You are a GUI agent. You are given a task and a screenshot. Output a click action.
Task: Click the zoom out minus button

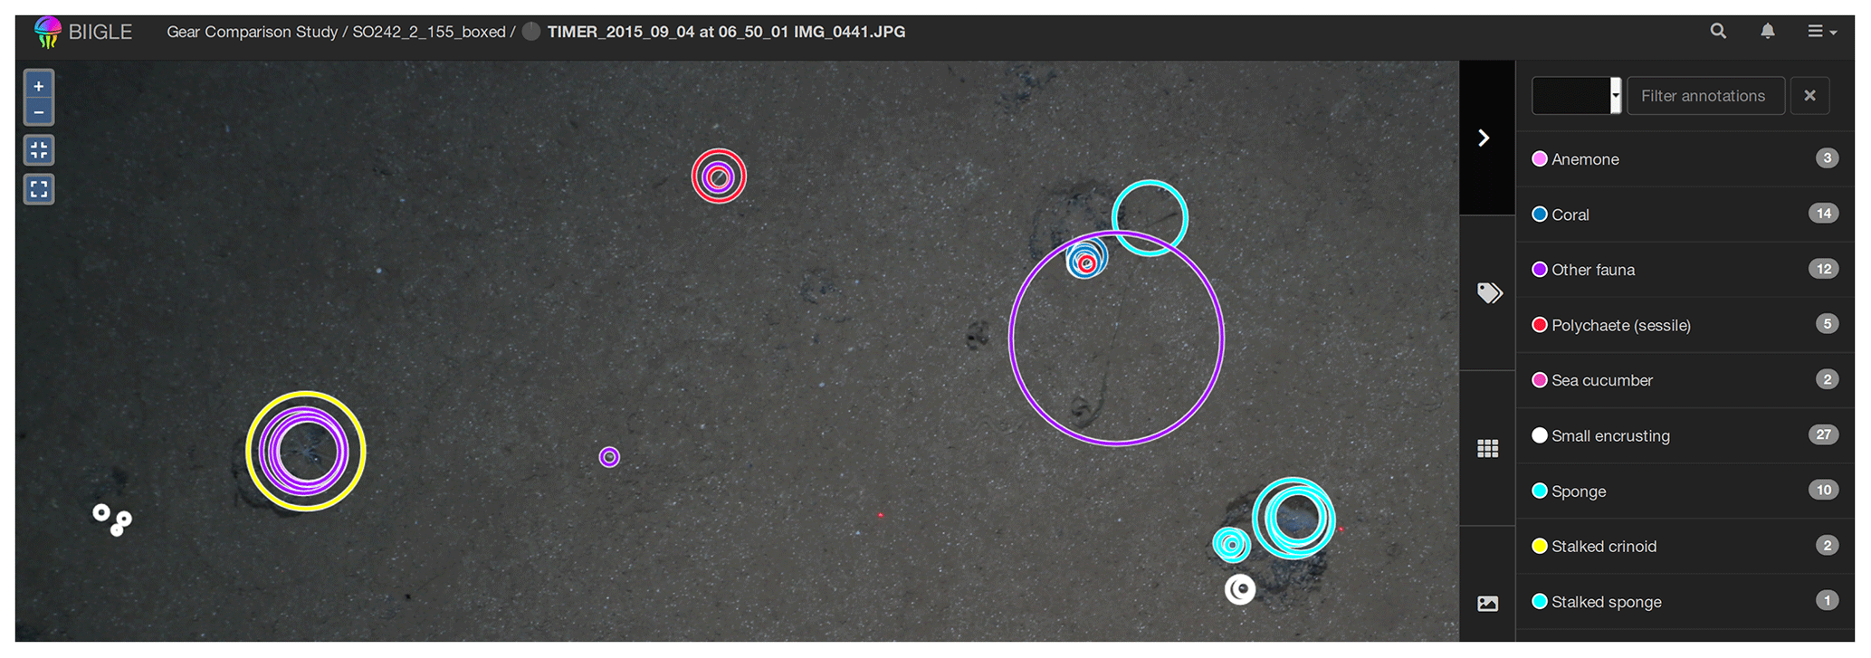click(38, 112)
